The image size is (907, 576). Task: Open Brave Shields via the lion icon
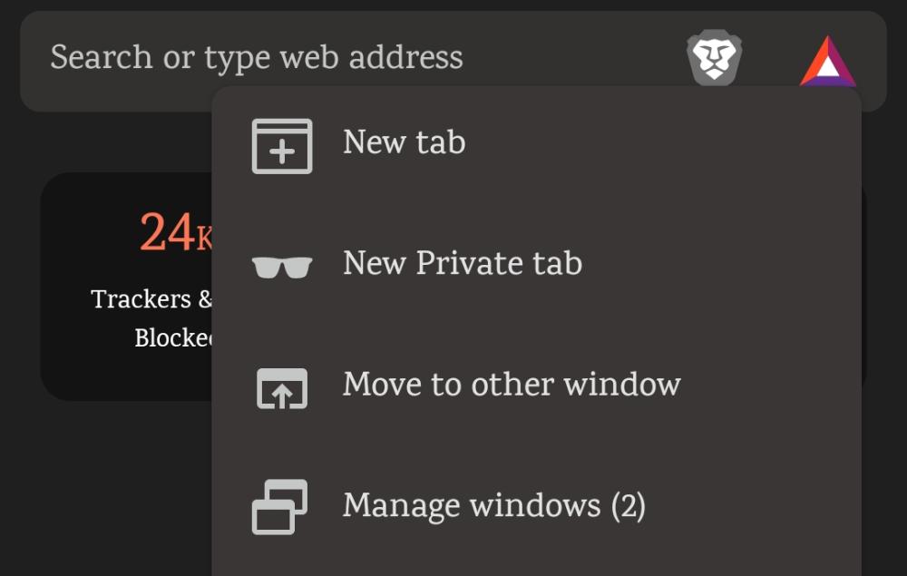[716, 57]
